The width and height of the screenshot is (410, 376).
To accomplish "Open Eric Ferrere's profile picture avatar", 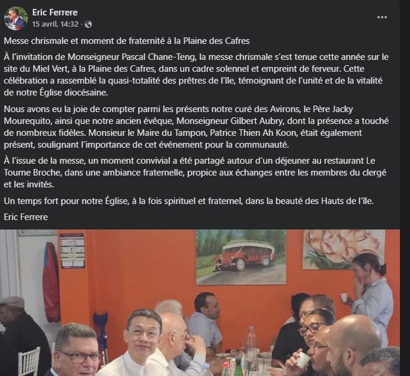I will (15, 18).
